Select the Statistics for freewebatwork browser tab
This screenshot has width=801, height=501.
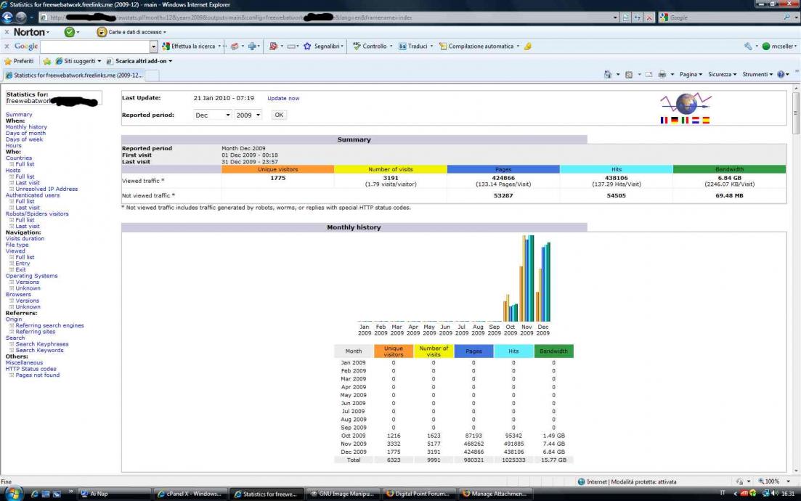pos(74,75)
